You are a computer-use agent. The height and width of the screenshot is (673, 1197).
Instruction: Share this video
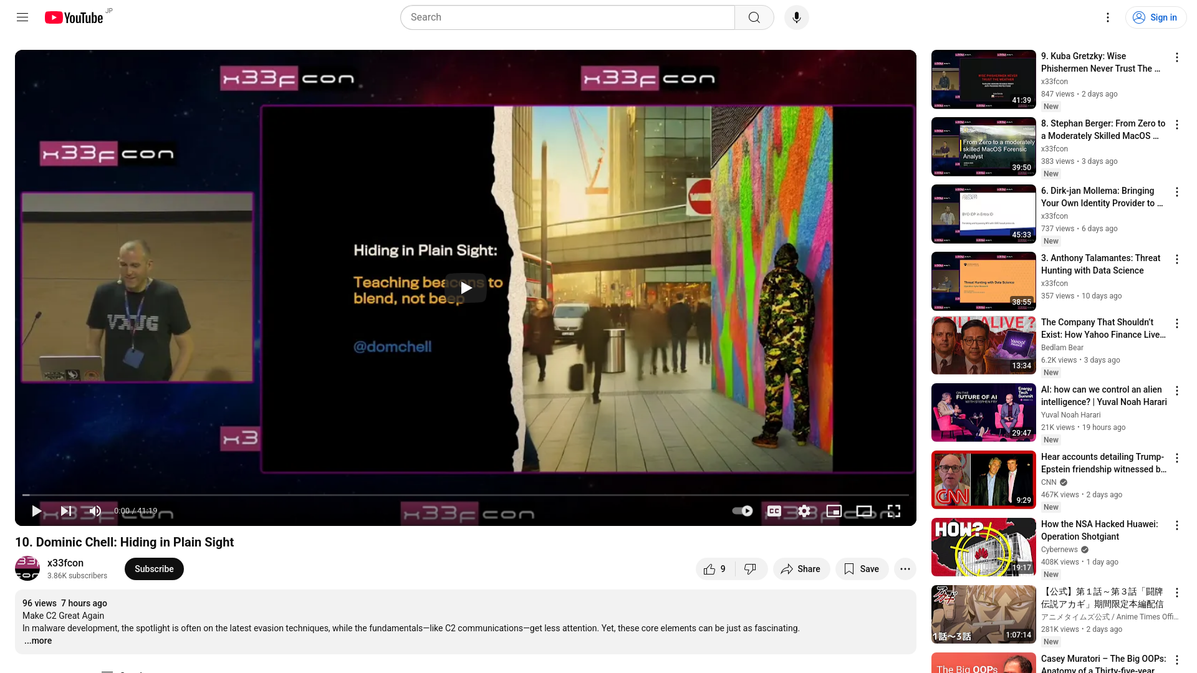point(801,569)
